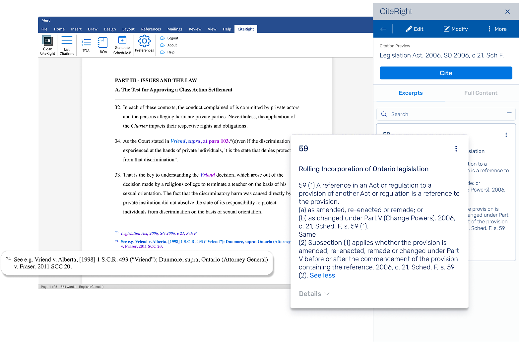522x345 pixels.
Task: Select the CiteRight ribbon tab
Action: pyautogui.click(x=246, y=29)
